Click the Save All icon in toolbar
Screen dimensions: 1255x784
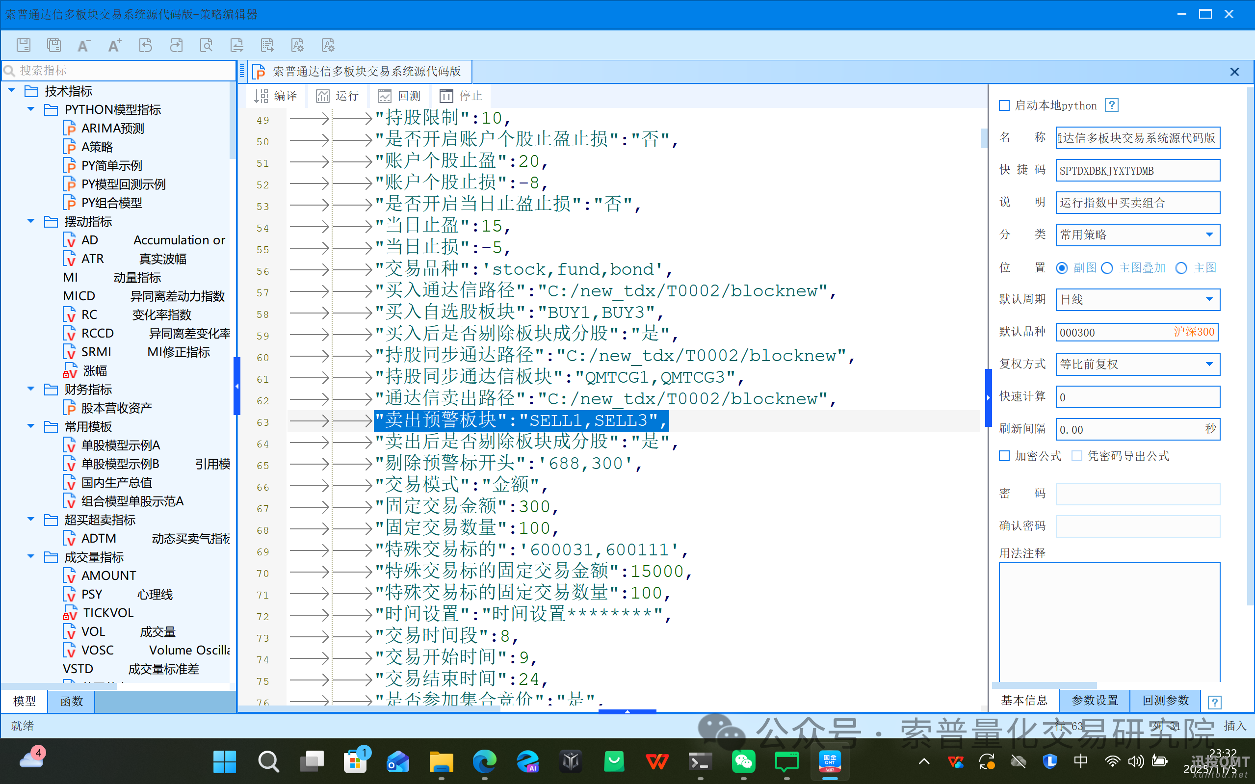(x=54, y=45)
